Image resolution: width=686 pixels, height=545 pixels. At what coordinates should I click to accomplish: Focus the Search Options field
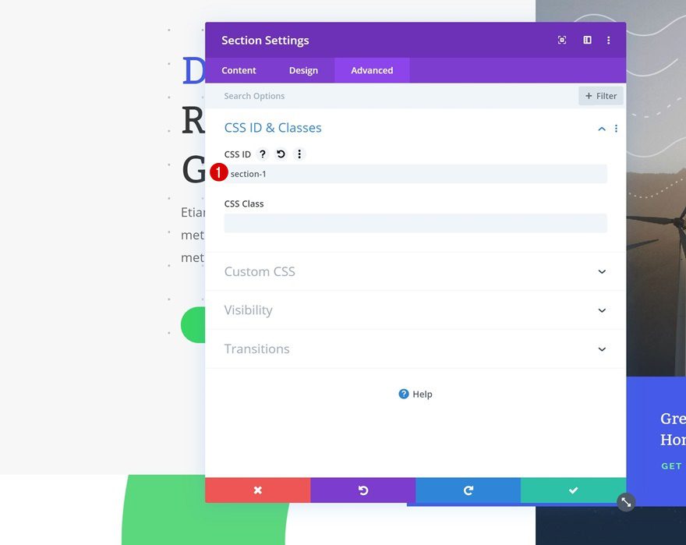click(x=391, y=96)
